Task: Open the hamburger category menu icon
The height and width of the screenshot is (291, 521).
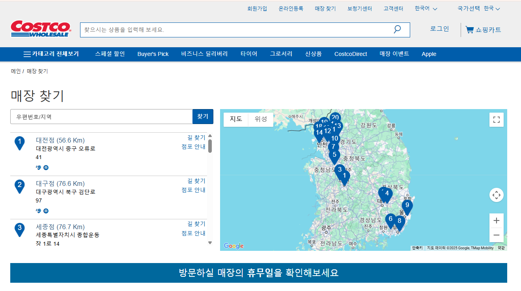Action: [27, 54]
